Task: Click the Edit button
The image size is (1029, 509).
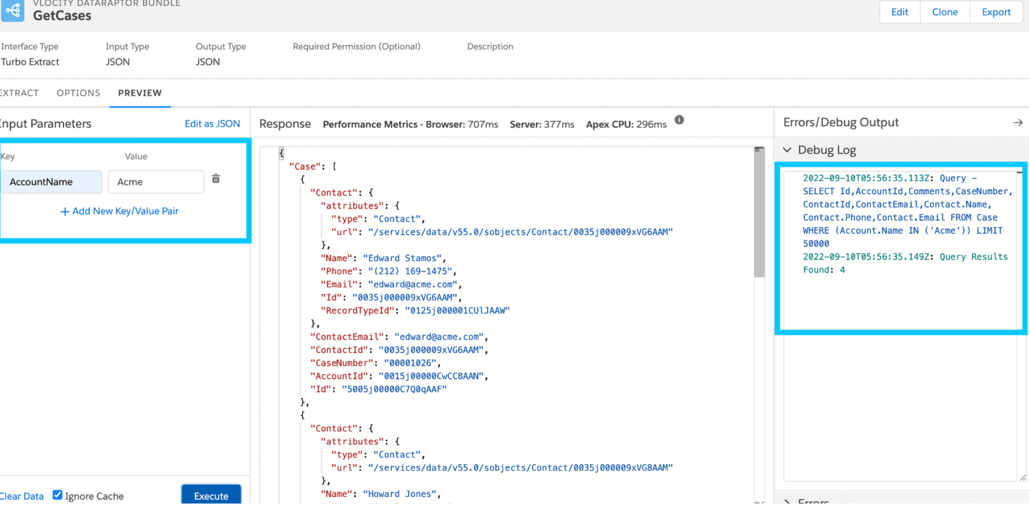Action: 899,11
